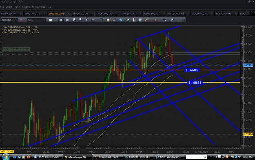Click the highlighted snapshot-style toolbar icon
The height and width of the screenshot is (160, 255).
click(61, 20)
